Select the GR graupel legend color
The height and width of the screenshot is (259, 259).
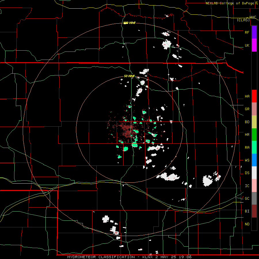(254, 109)
